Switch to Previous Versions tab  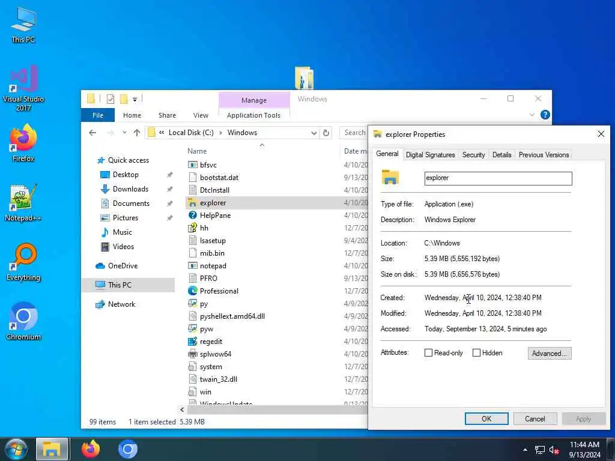click(x=544, y=155)
